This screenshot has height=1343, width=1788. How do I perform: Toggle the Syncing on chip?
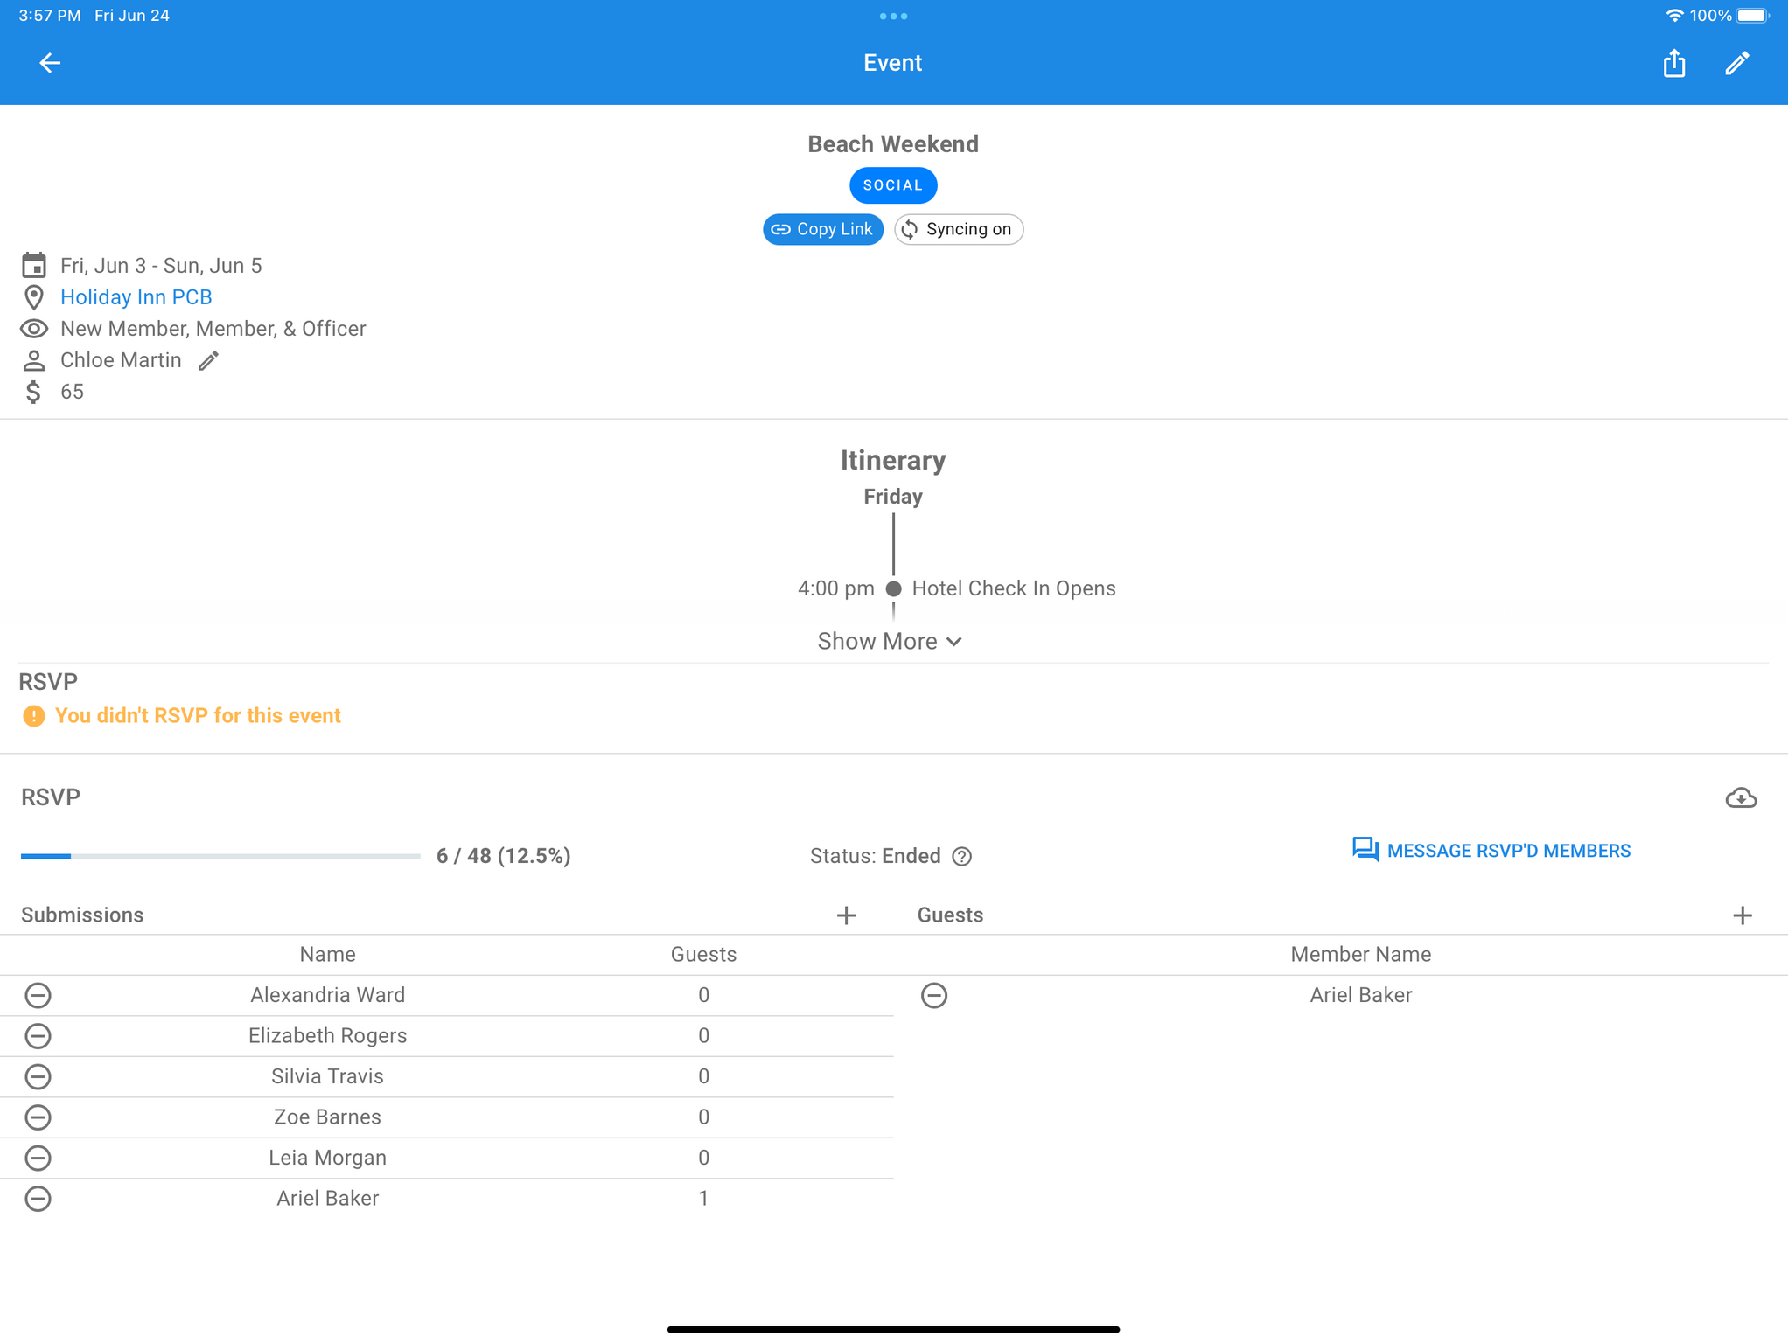958,229
